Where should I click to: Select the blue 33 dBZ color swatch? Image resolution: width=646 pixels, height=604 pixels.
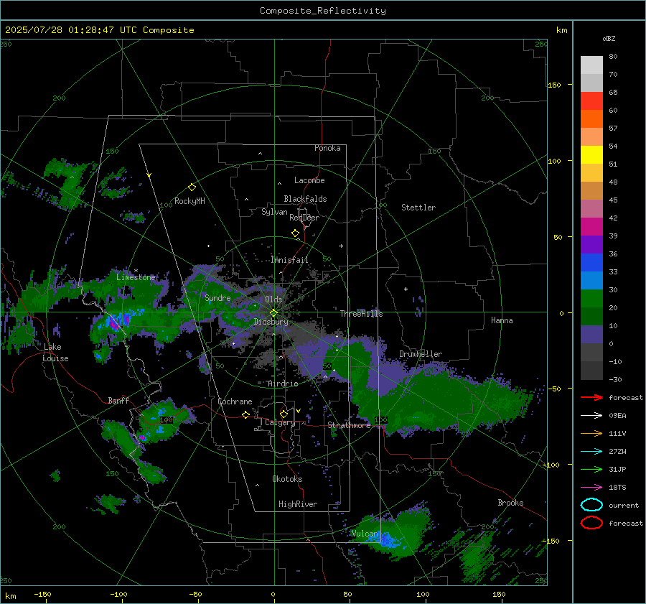point(591,262)
